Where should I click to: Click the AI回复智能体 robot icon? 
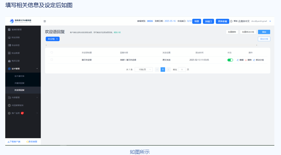click(9, 105)
